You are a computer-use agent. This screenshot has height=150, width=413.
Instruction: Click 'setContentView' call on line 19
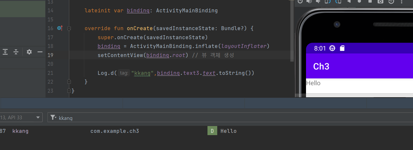[120, 55]
